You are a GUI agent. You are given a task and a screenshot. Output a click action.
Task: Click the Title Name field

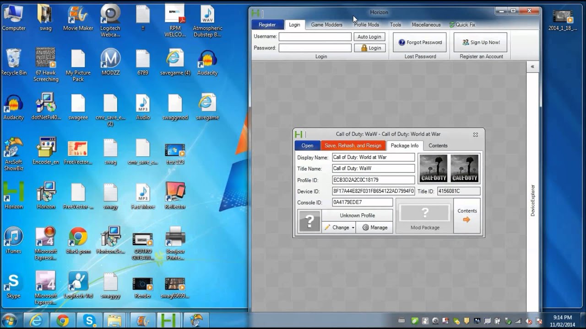[x=373, y=169]
